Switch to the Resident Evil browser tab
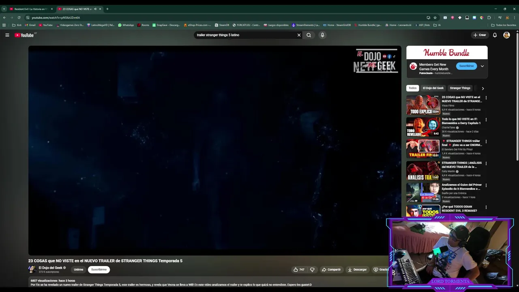Screen dimensions: 519x292 (31, 9)
